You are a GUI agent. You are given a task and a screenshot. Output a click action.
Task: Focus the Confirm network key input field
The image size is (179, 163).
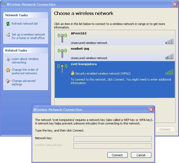point(113,146)
